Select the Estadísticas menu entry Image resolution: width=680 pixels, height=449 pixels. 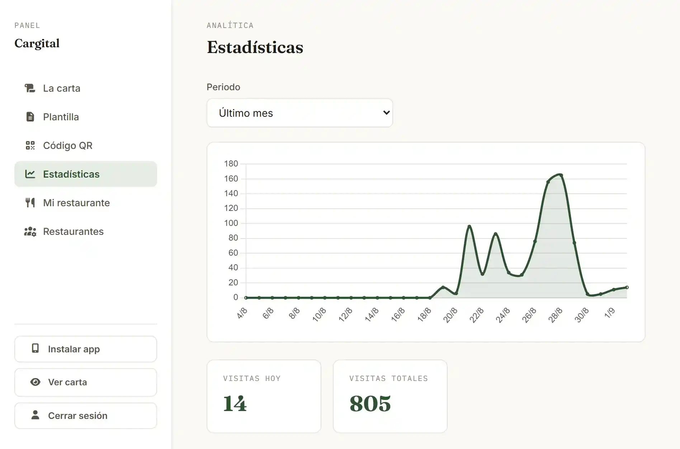[x=86, y=174]
